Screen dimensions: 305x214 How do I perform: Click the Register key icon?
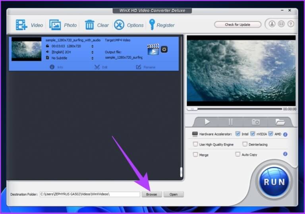(152, 25)
